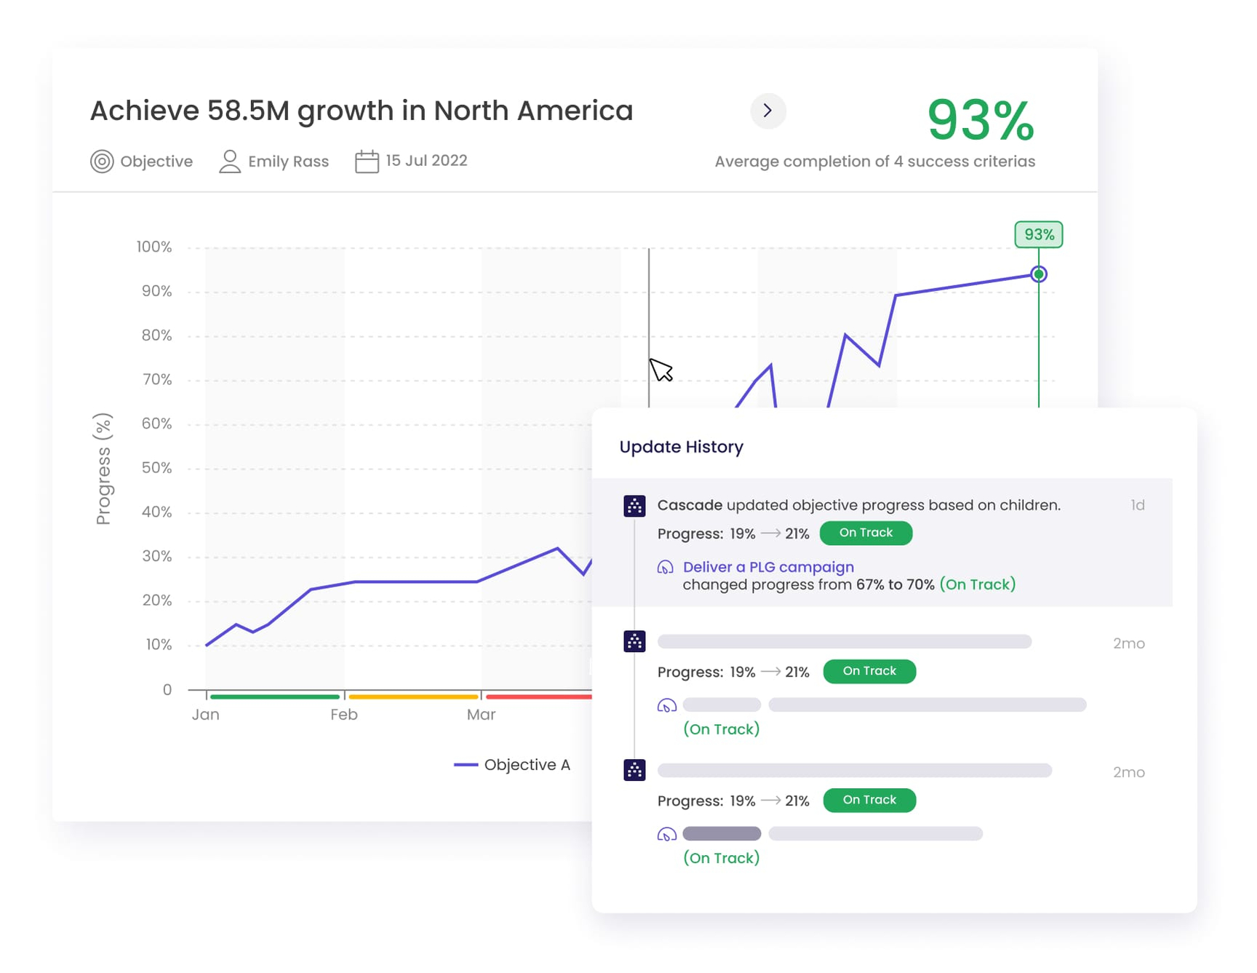Screen dimensions: 1257x973
Task: Click '(On Track)' text in the bottom update
Action: 722,858
